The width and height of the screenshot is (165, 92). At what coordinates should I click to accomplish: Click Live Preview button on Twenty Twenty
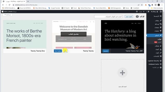(58, 51)
